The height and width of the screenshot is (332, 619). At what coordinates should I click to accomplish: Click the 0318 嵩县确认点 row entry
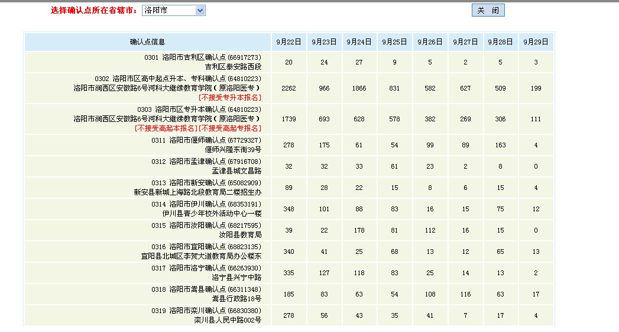point(206,289)
